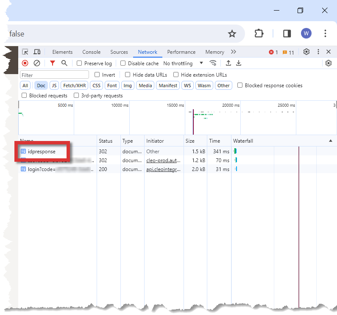337x315 pixels.
Task: Show the 11 issues badge
Action: pyautogui.click(x=288, y=52)
